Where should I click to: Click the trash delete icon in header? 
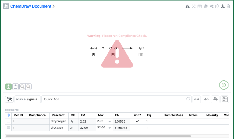(x=228, y=6)
